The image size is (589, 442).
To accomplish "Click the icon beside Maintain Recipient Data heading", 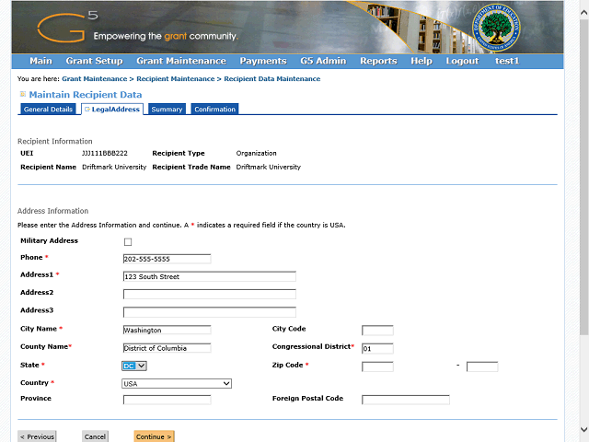I will click(23, 94).
